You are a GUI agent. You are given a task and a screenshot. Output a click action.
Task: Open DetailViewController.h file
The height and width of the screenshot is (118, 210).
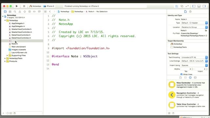[21, 35]
